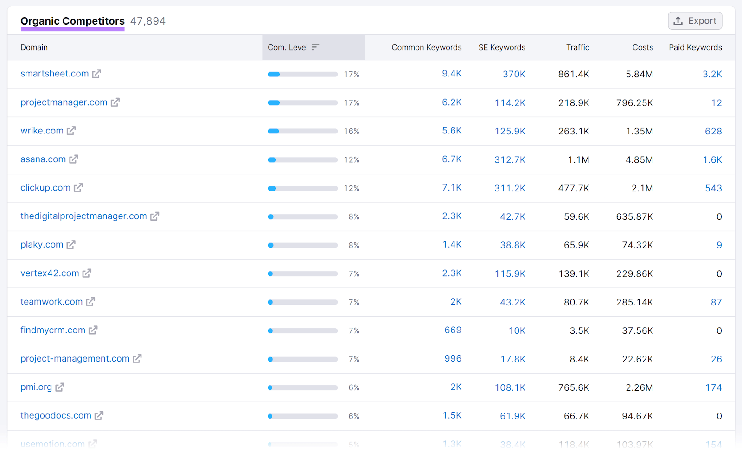Click the external link icon beside smartsheet.com
The image size is (742, 451).
point(96,73)
